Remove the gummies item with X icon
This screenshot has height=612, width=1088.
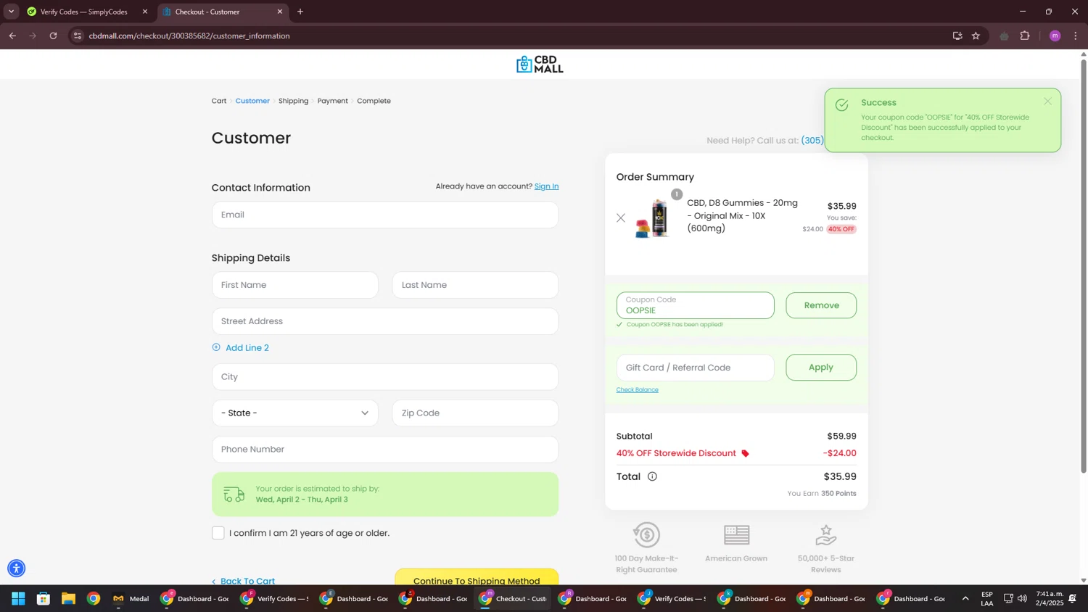click(x=621, y=218)
